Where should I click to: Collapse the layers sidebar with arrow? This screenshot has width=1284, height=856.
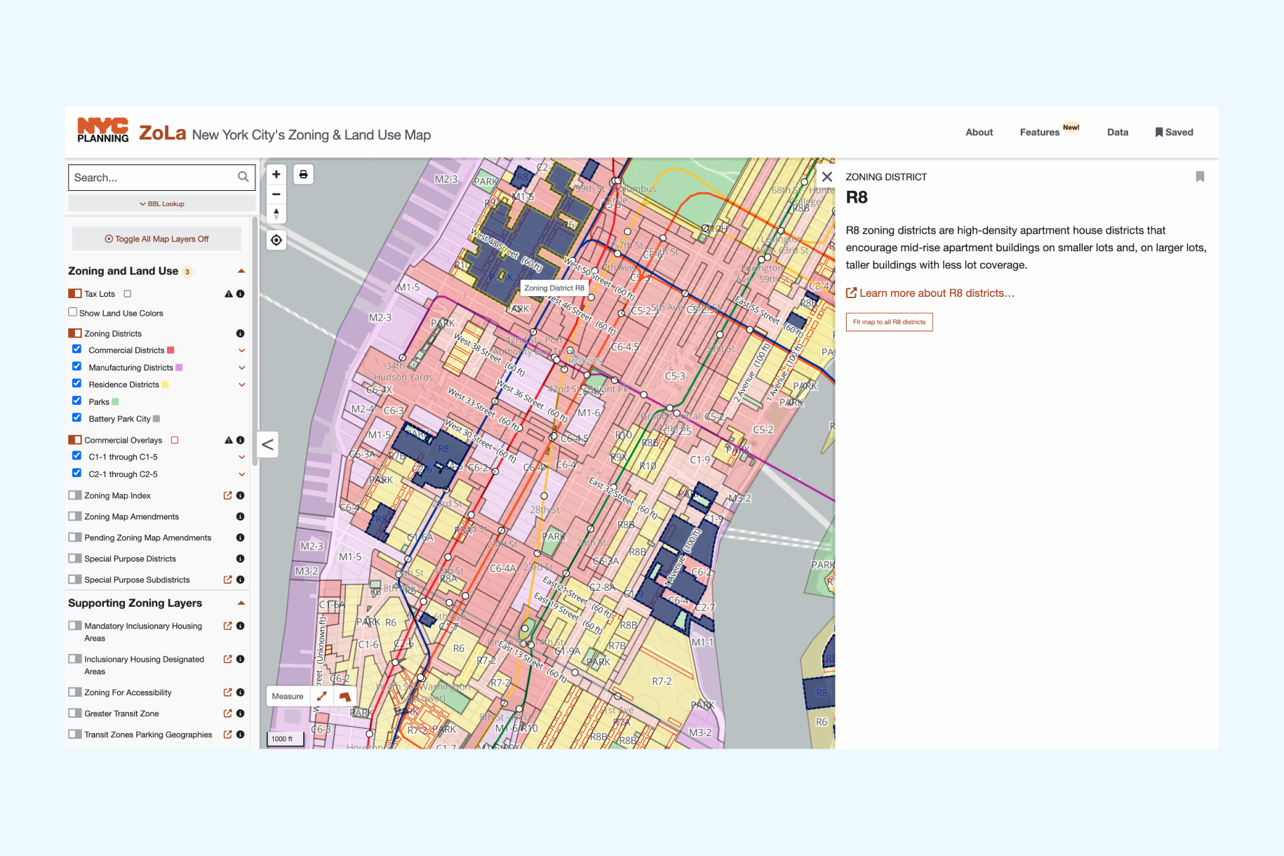point(267,444)
